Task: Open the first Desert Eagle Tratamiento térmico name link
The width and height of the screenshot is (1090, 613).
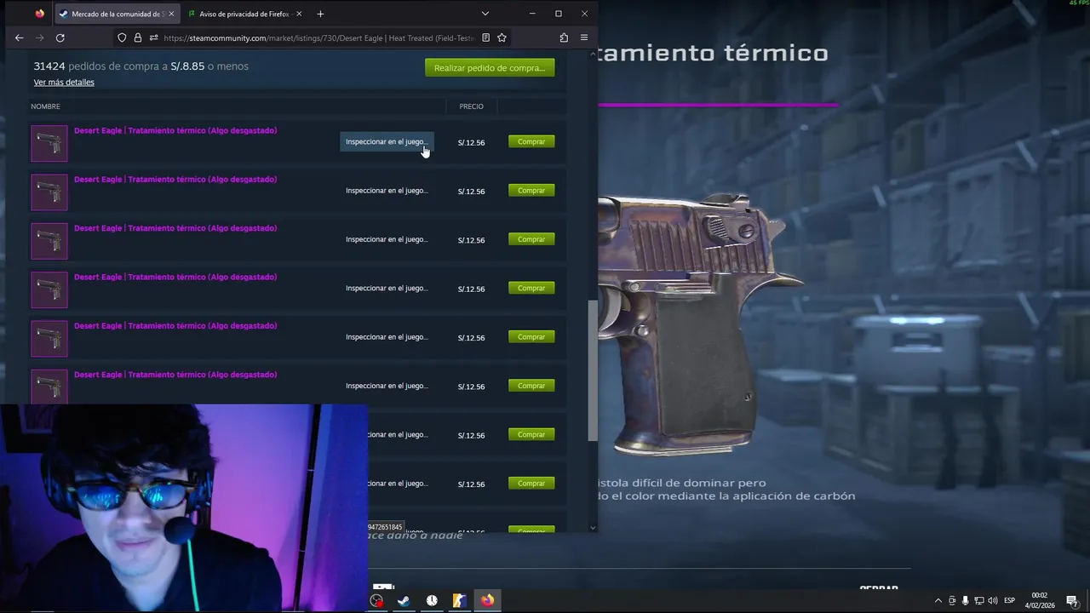Action: coord(175,131)
